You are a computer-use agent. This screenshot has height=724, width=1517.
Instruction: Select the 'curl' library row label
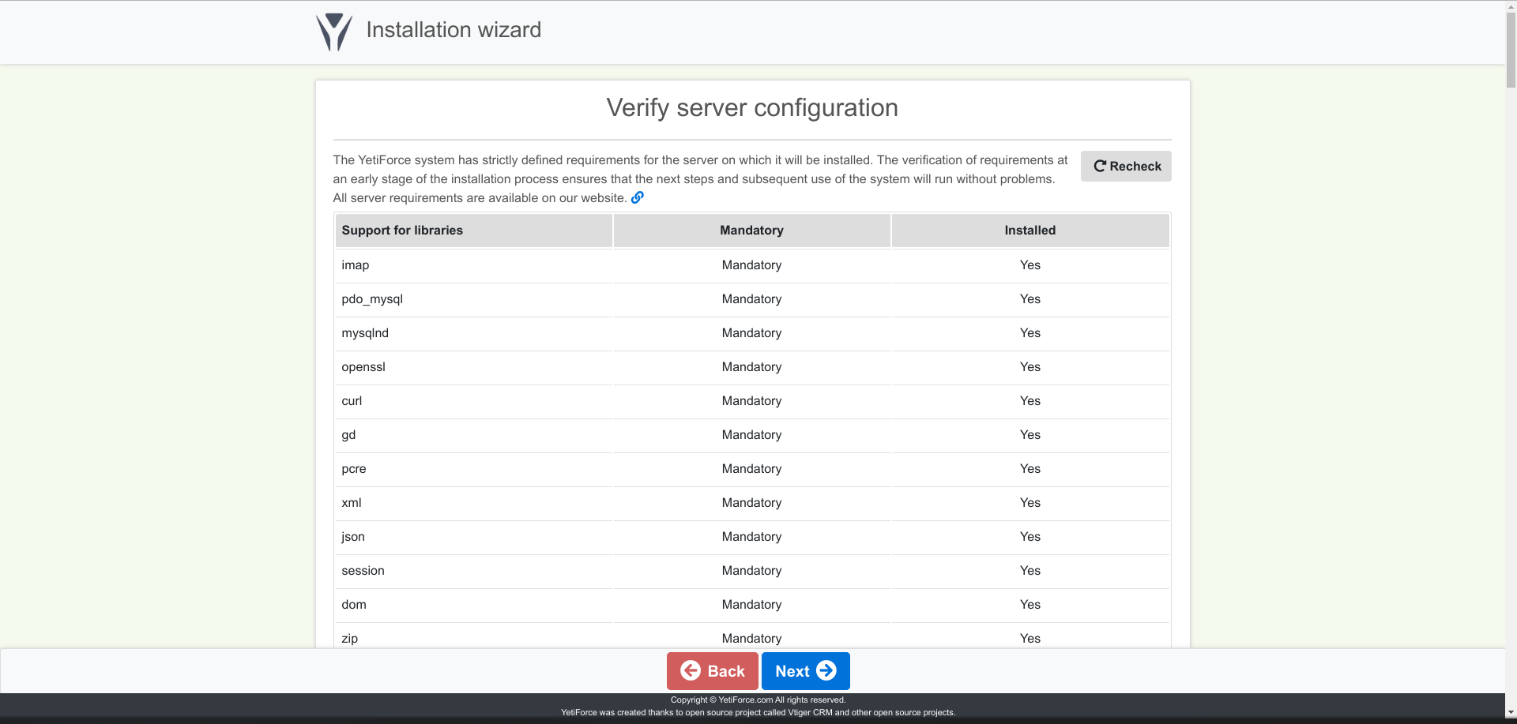pos(352,401)
